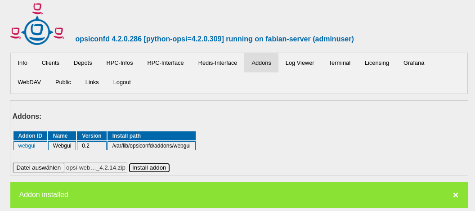Switch to the Clients tab

(50, 63)
